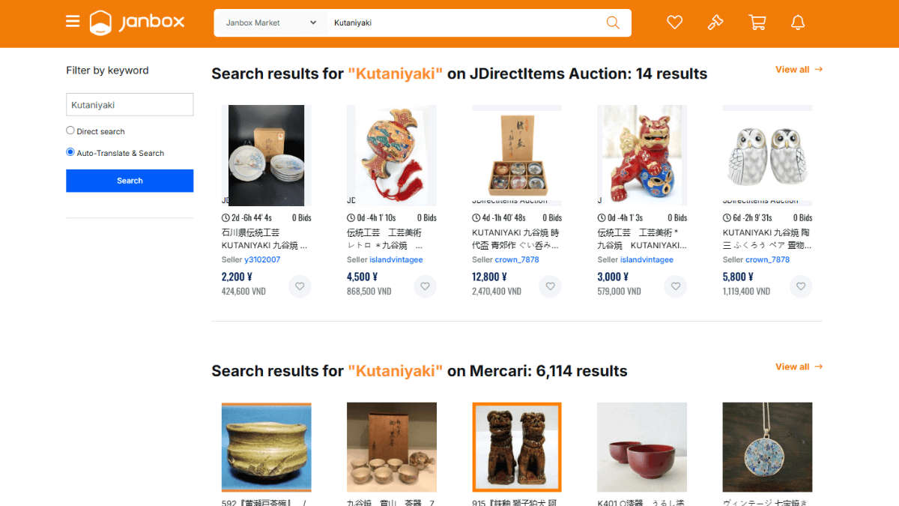View all JDirectItems Auction results

[x=799, y=70]
